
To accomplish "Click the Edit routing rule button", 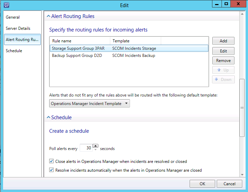I will [223, 51].
